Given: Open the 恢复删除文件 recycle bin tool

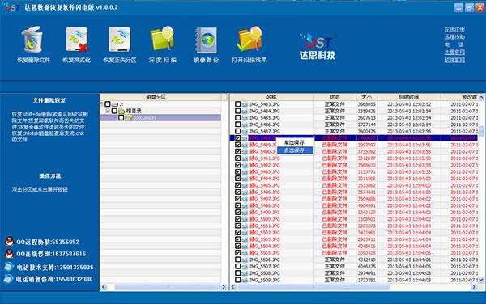Looking at the screenshot, I should pyautogui.click(x=32, y=40).
